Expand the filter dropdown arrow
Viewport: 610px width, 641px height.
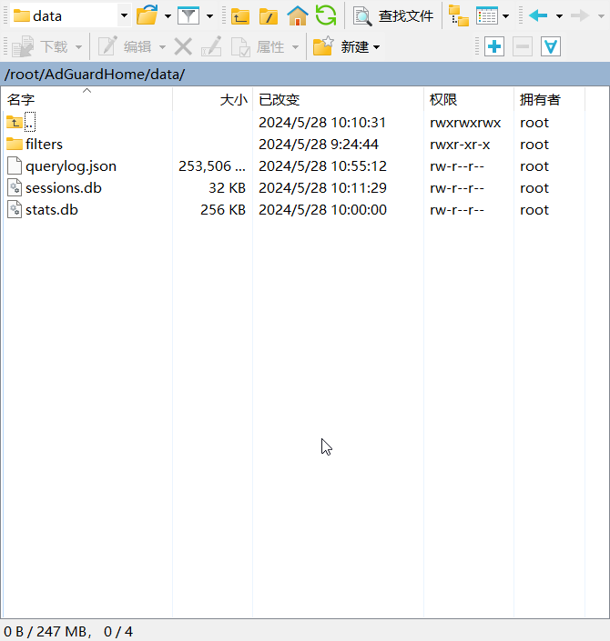(x=209, y=15)
